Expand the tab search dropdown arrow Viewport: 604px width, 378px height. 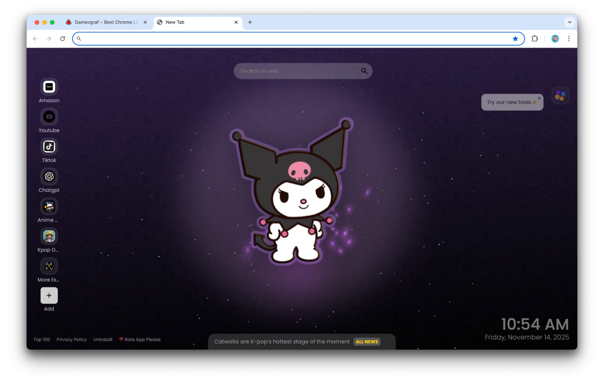[570, 22]
